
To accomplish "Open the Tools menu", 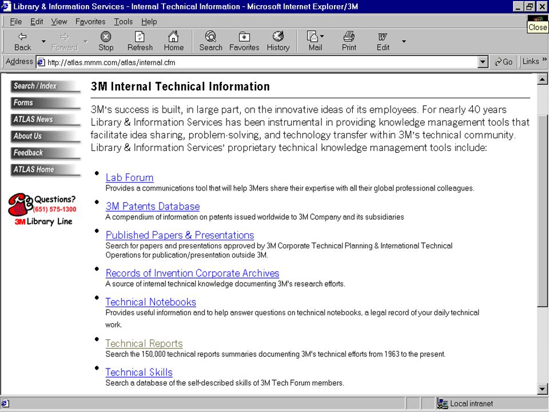I will [124, 22].
